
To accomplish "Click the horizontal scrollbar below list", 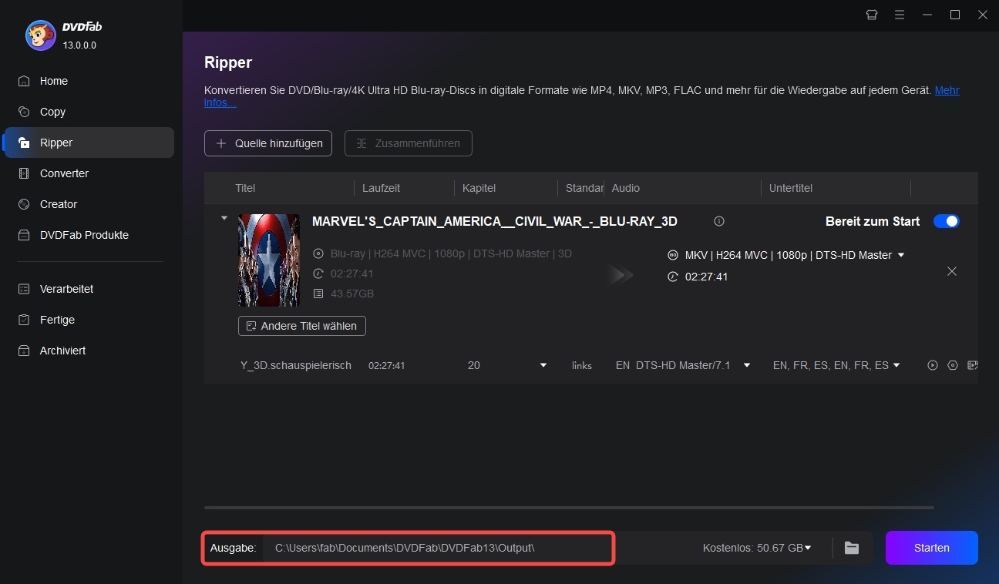I will pos(569,508).
